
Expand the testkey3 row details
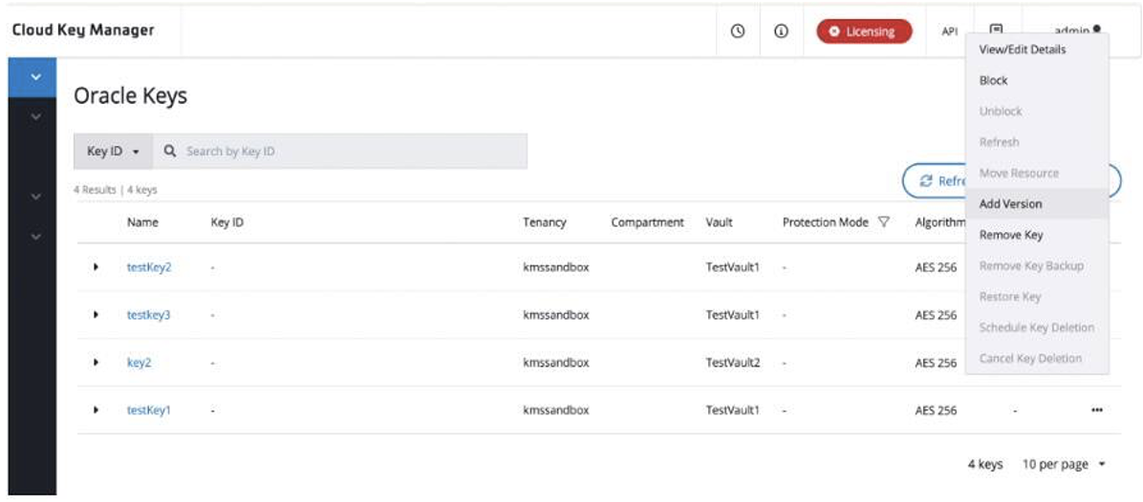click(97, 315)
